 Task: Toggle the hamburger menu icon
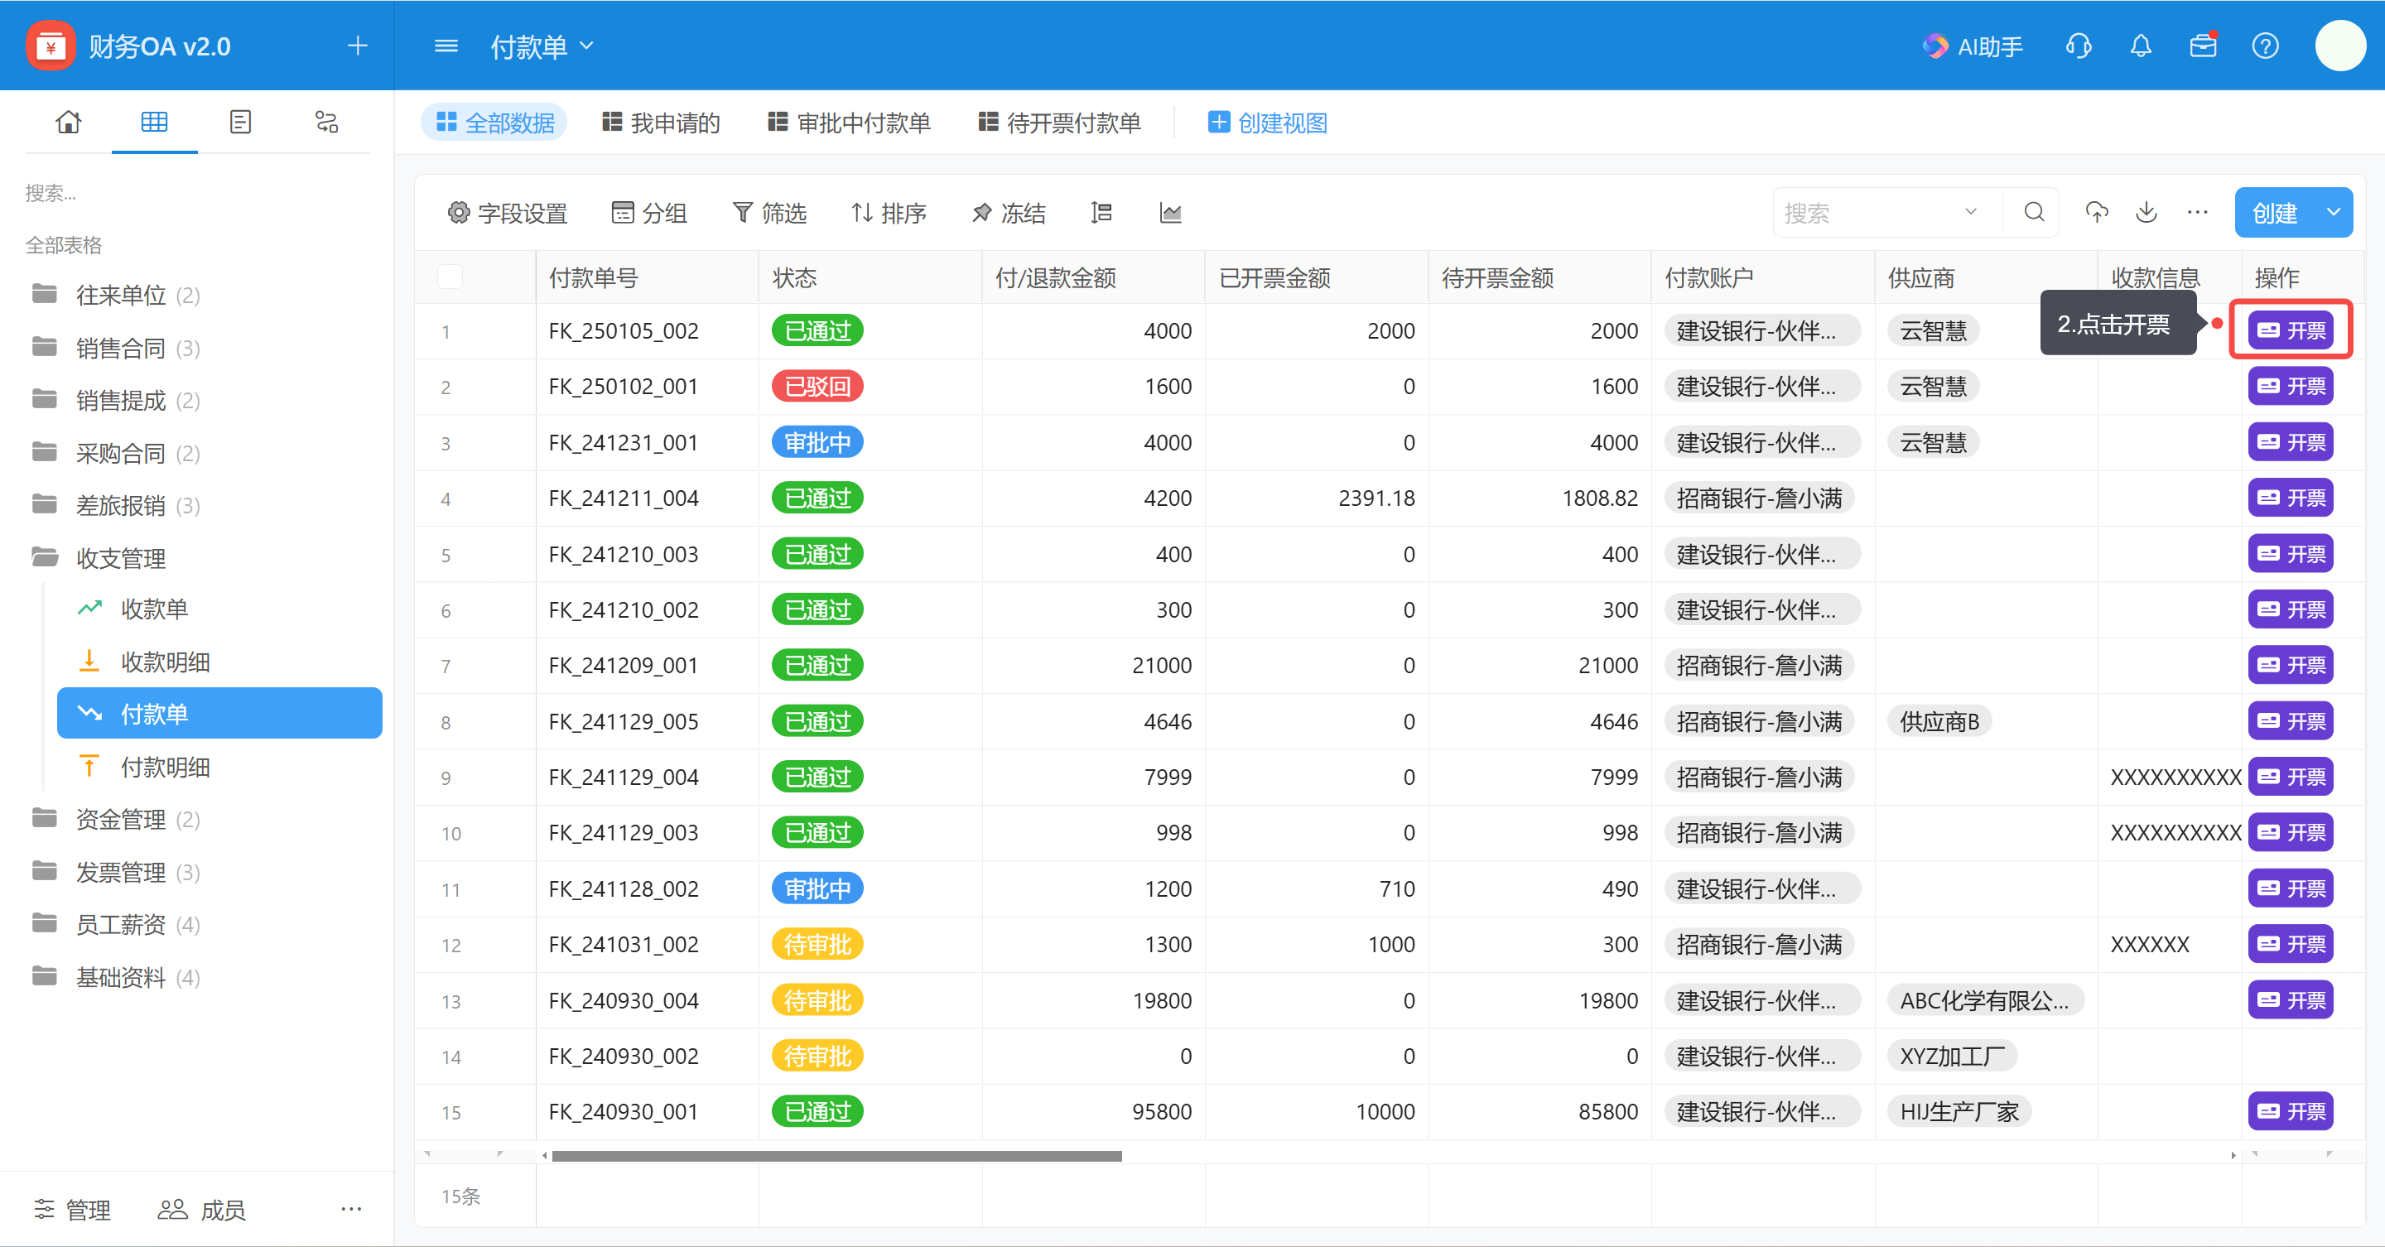point(446,46)
